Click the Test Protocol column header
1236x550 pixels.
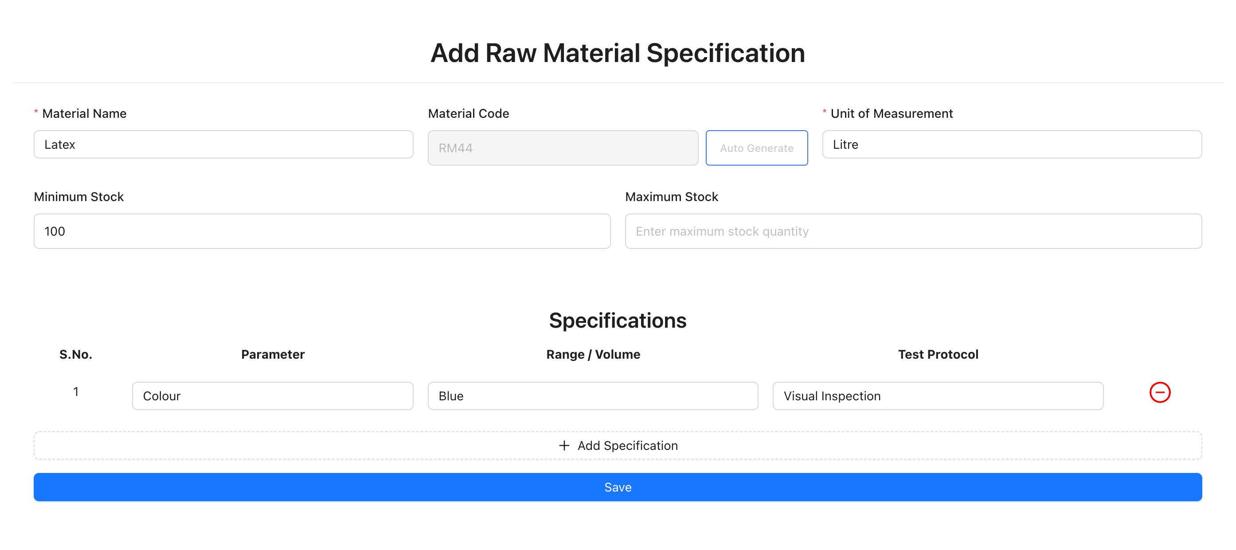click(x=938, y=355)
